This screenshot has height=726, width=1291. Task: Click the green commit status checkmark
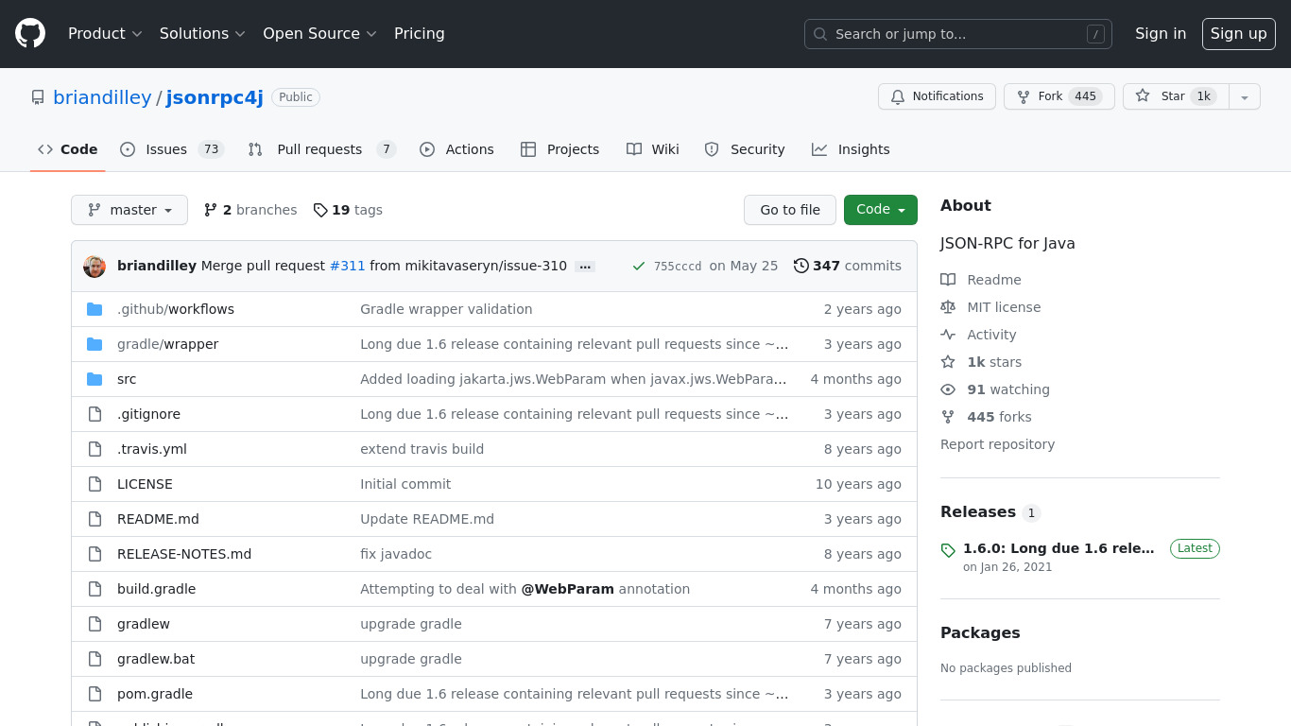[639, 267]
